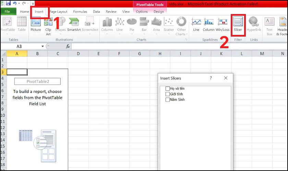Viewport: 288px width, 171px height.
Task: Check the 'Giới tính' slicer field
Action: point(168,94)
